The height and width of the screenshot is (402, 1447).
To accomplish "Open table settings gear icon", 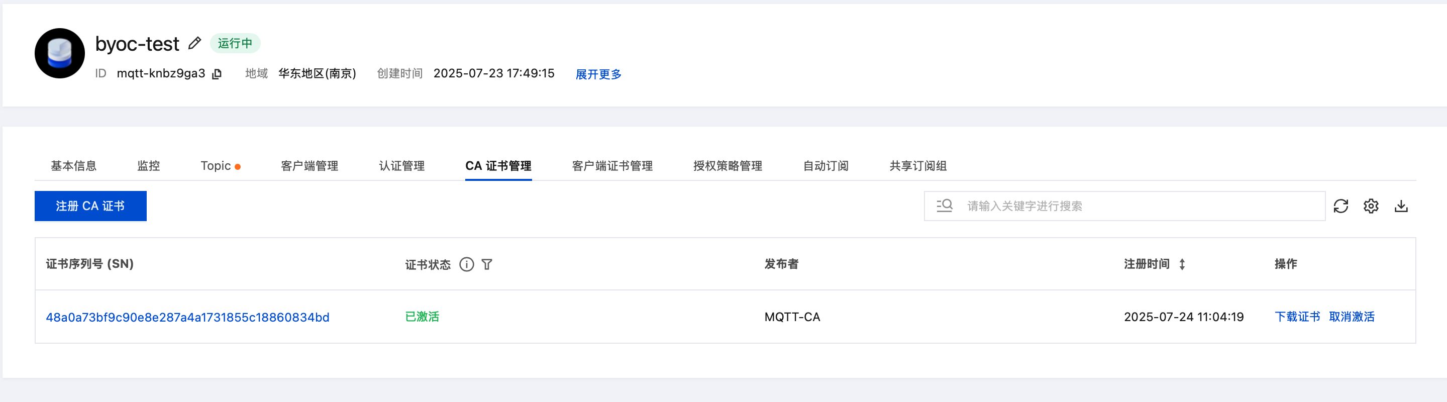I will [x=1371, y=206].
